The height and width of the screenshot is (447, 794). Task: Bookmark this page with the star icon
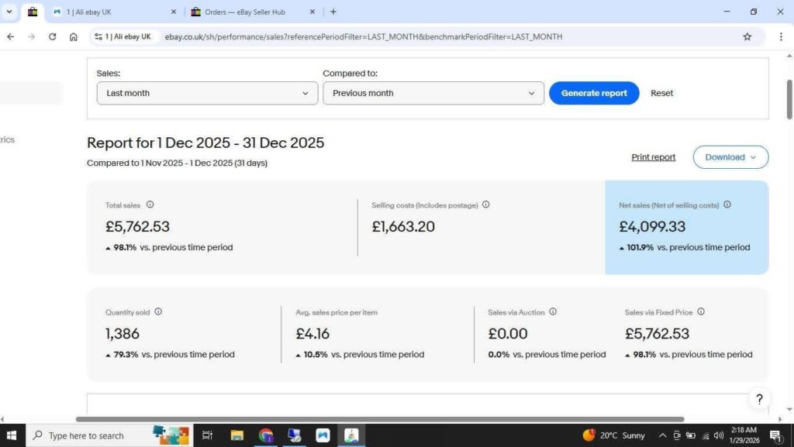(x=747, y=36)
